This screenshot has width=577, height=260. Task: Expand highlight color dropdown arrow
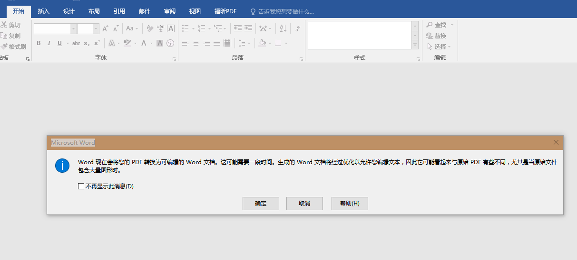pos(135,43)
